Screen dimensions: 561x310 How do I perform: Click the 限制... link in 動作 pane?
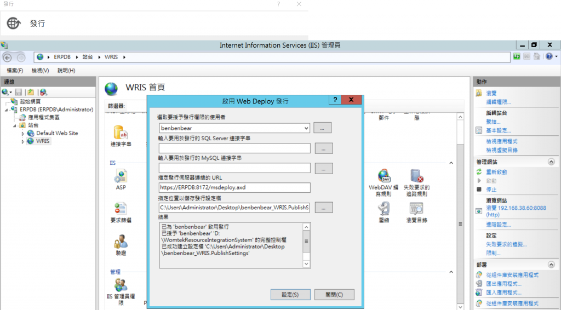(x=493, y=253)
